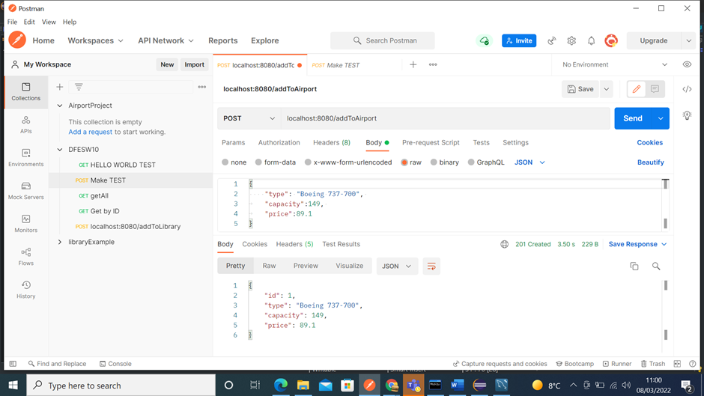Open the response JSON format dropdown
This screenshot has width=704, height=396.
point(396,266)
